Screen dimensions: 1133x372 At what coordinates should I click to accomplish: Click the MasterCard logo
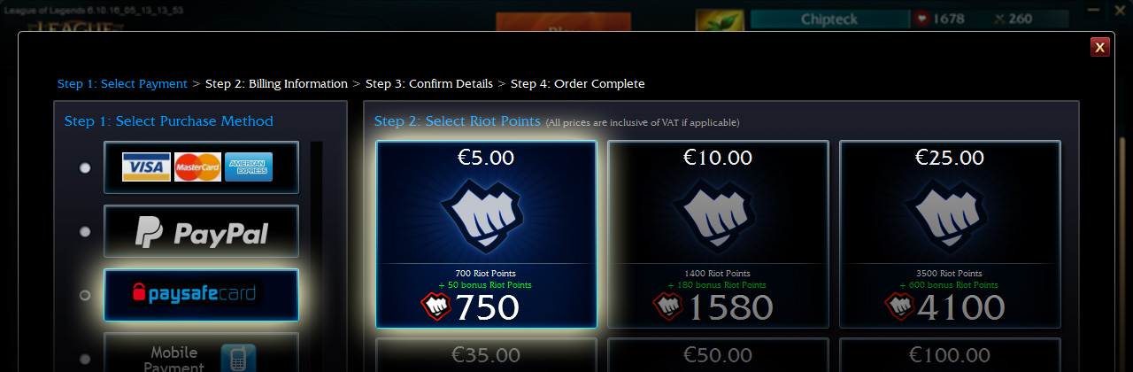197,167
